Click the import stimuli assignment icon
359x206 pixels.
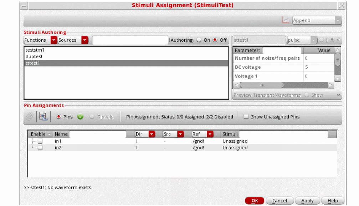click(x=43, y=116)
